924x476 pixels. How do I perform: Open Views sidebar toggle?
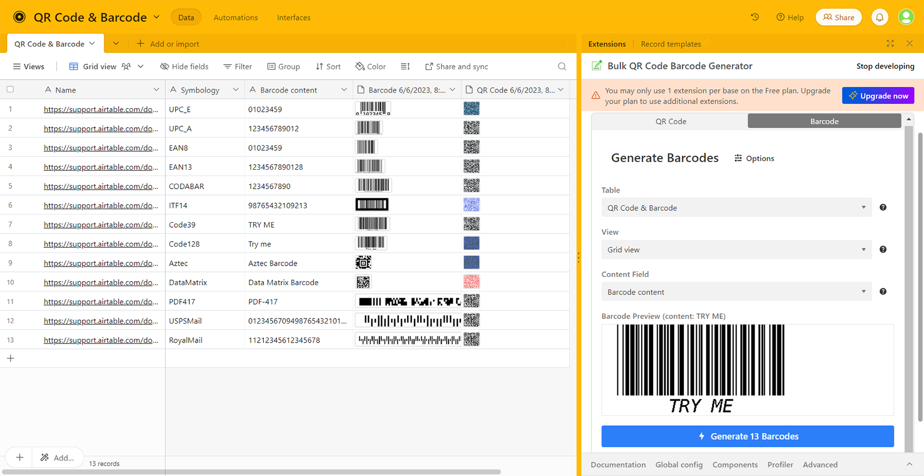click(29, 67)
